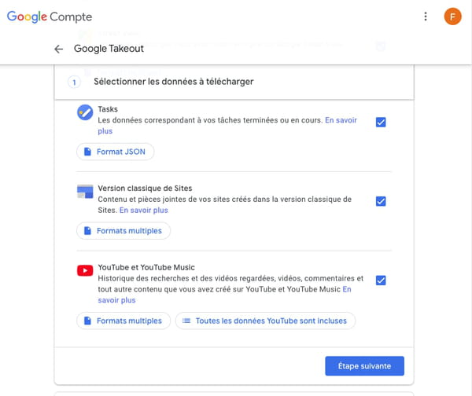Follow En savoir plus link for YouTube
The width and height of the screenshot is (472, 396).
click(x=116, y=300)
